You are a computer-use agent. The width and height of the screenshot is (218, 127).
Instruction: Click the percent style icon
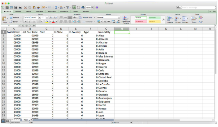pyautogui.click(x=105, y=22)
